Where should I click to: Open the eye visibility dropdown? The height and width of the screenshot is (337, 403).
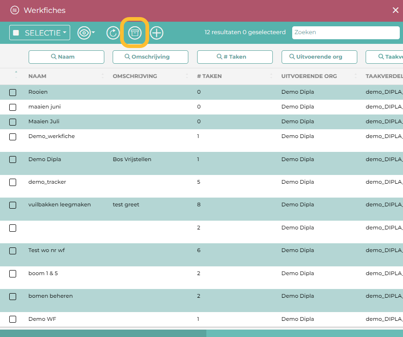click(x=86, y=33)
